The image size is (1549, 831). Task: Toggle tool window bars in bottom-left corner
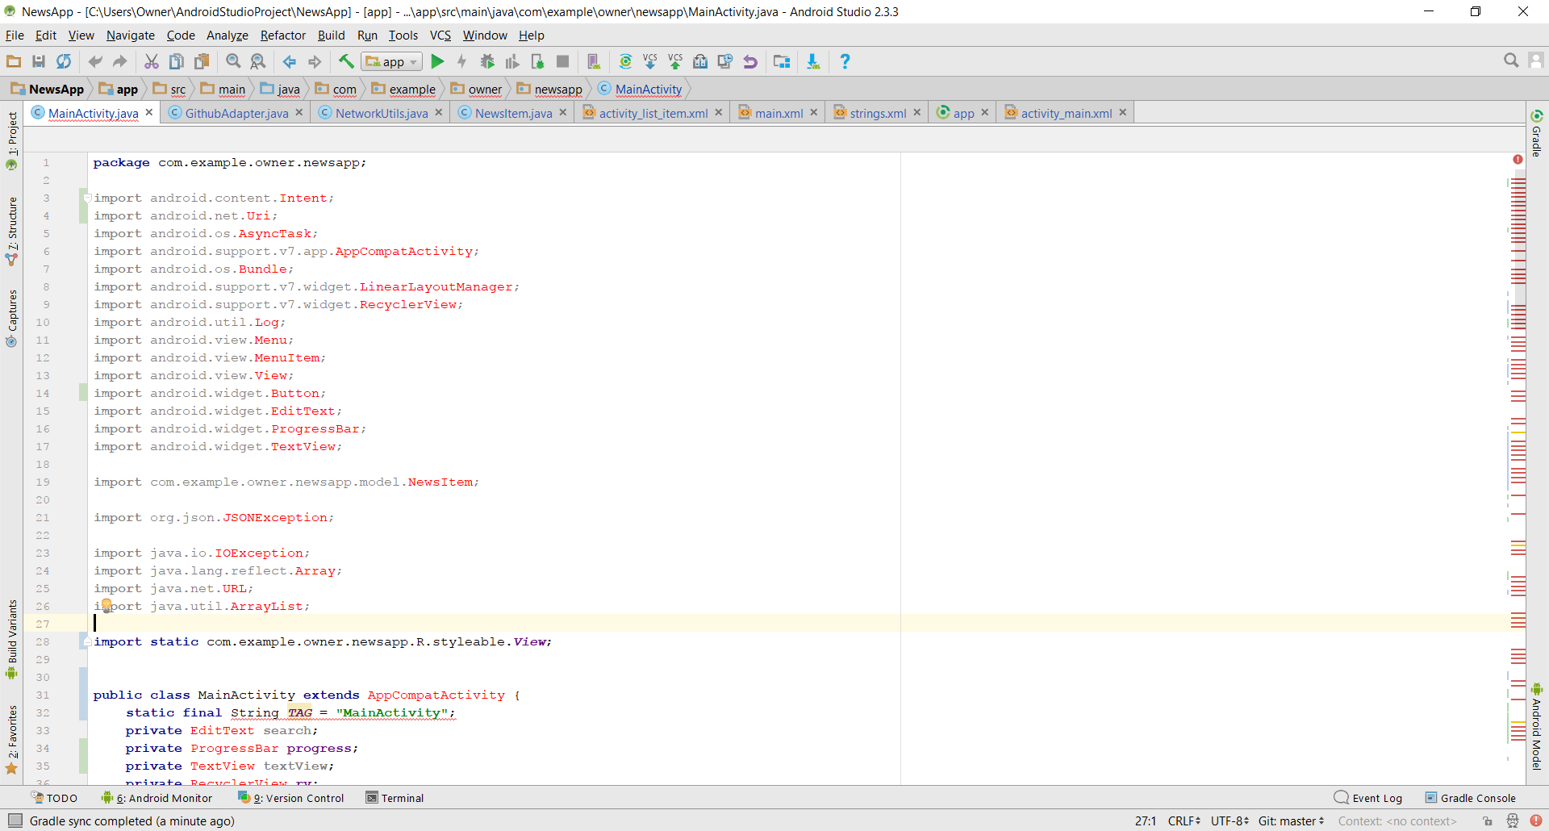click(15, 821)
